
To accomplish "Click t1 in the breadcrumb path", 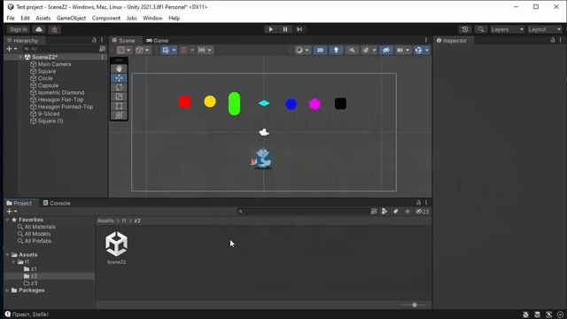I will (x=124, y=221).
